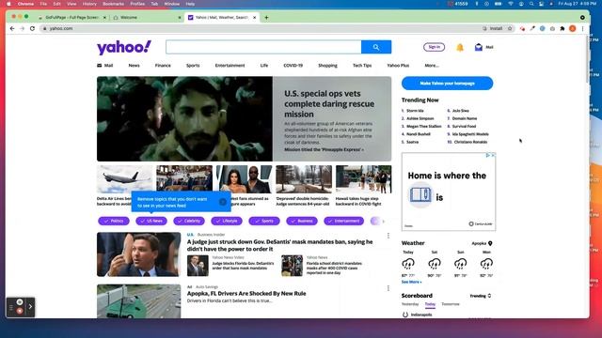
Task: Open the macOS Wi-Fi menu icon
Action: (510, 4)
